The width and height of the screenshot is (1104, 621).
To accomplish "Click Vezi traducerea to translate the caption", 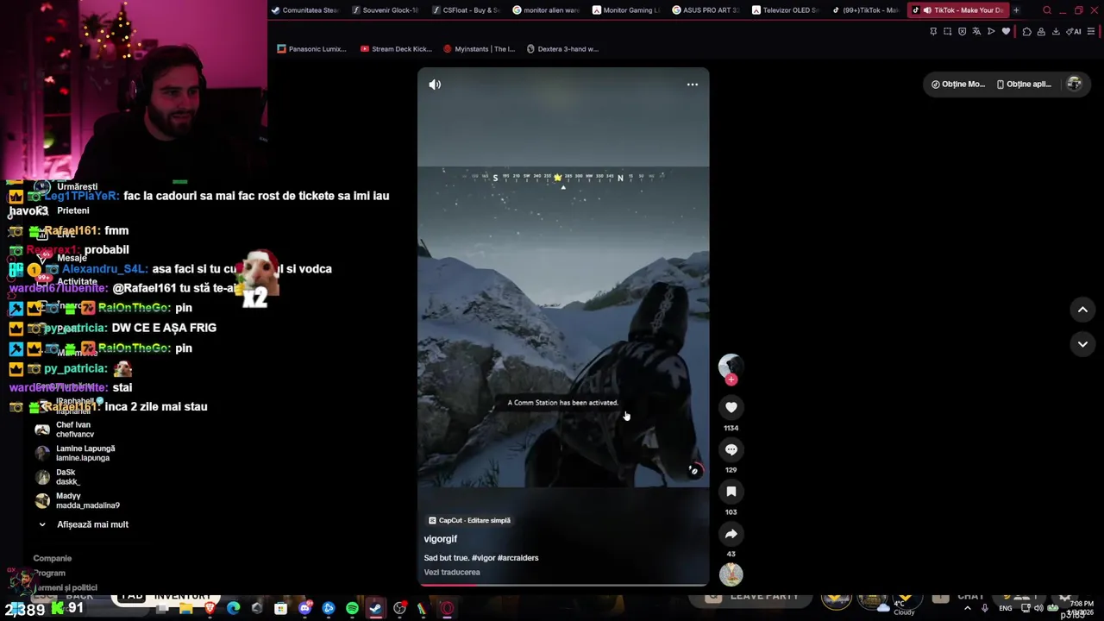I will pyautogui.click(x=452, y=573).
